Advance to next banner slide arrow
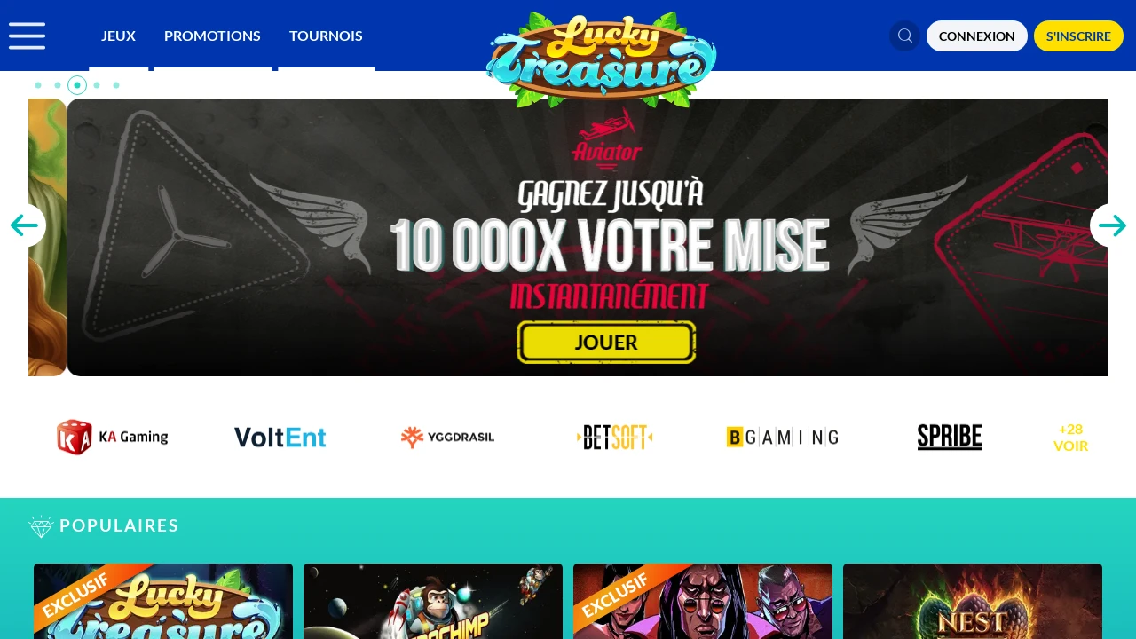 tap(1112, 225)
